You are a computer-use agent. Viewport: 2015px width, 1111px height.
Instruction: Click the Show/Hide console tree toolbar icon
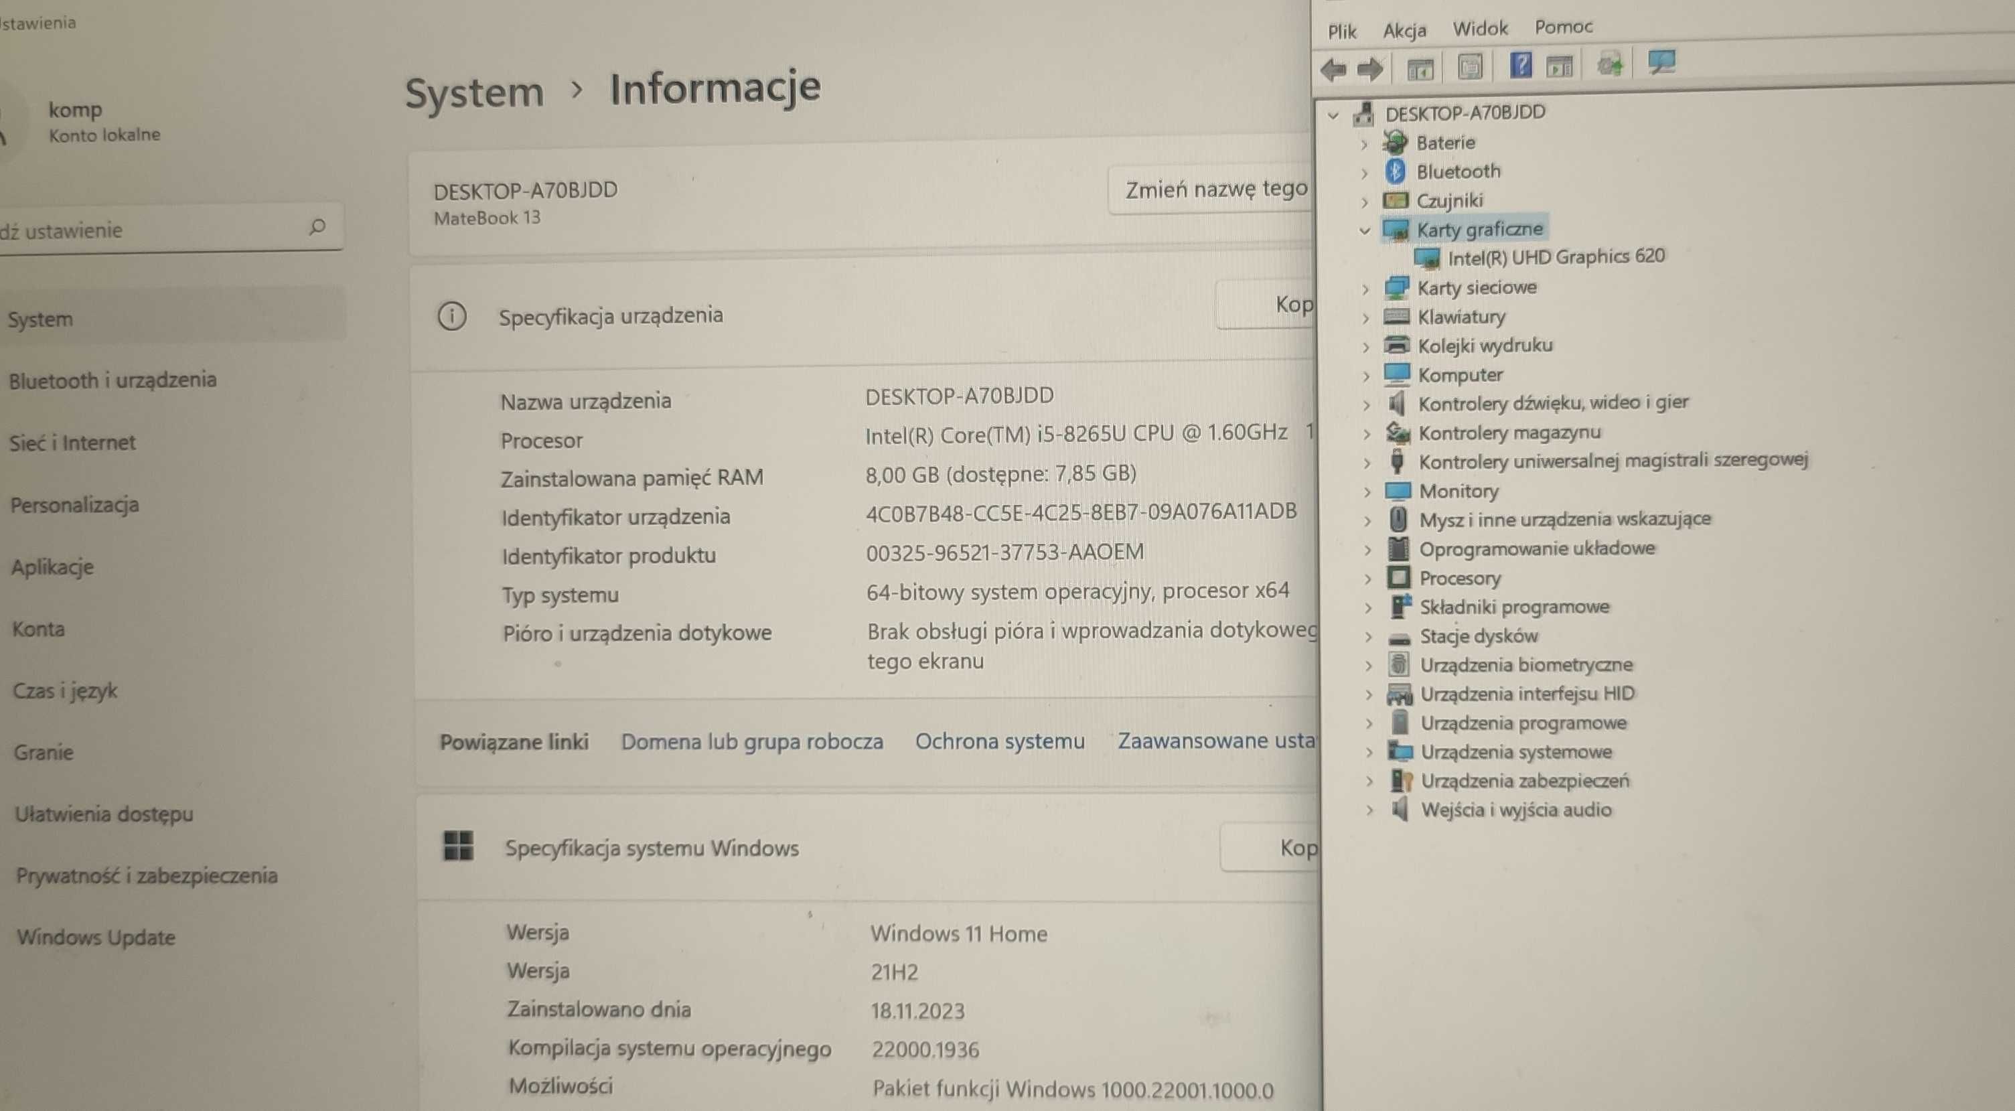1420,68
